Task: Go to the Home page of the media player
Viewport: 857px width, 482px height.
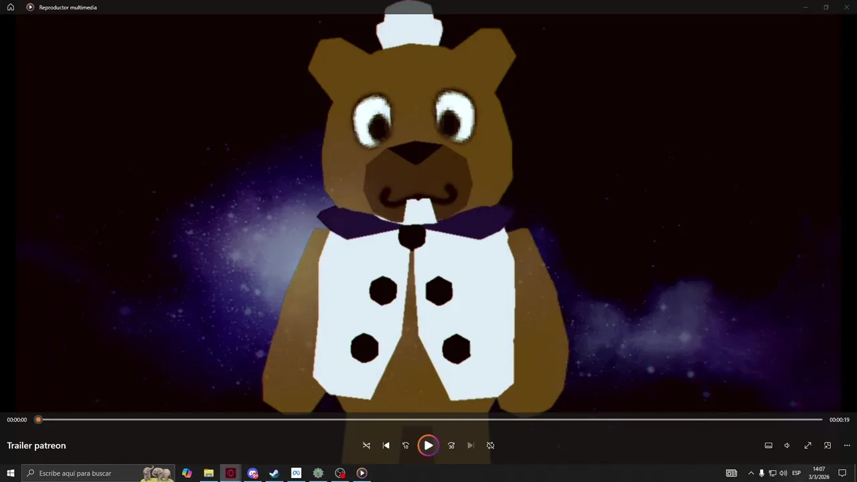Action: pos(11,7)
